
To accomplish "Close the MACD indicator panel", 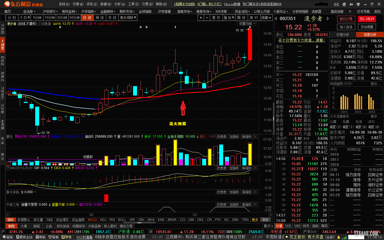I will pos(255,168).
